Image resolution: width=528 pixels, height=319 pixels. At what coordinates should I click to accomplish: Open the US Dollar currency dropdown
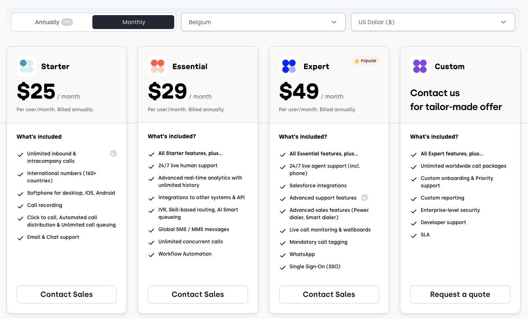tap(433, 22)
